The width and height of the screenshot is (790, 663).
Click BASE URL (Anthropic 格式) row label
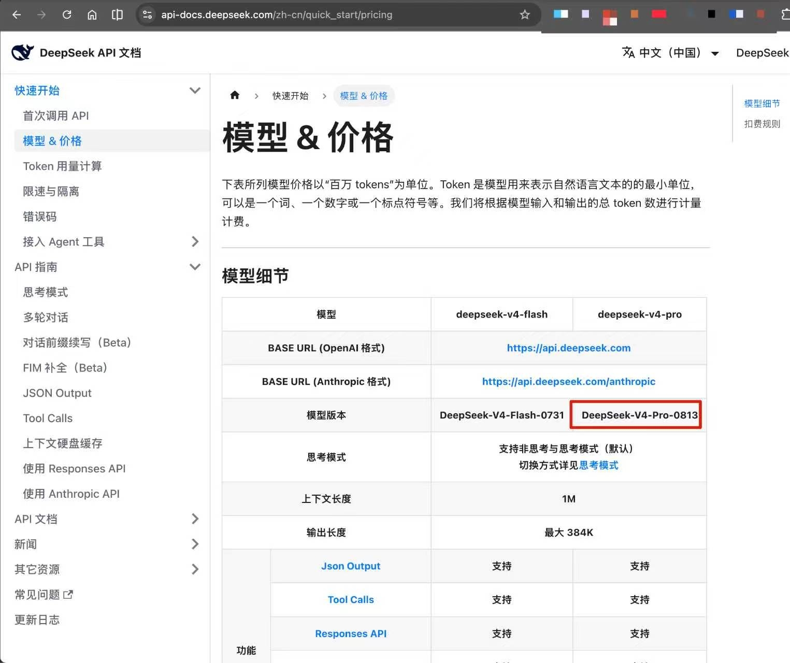[326, 382]
